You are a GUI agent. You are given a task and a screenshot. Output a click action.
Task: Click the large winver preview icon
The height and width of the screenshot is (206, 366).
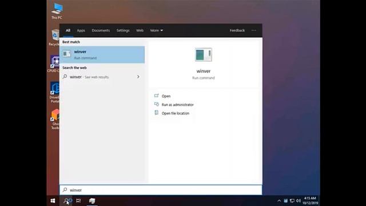204,55
